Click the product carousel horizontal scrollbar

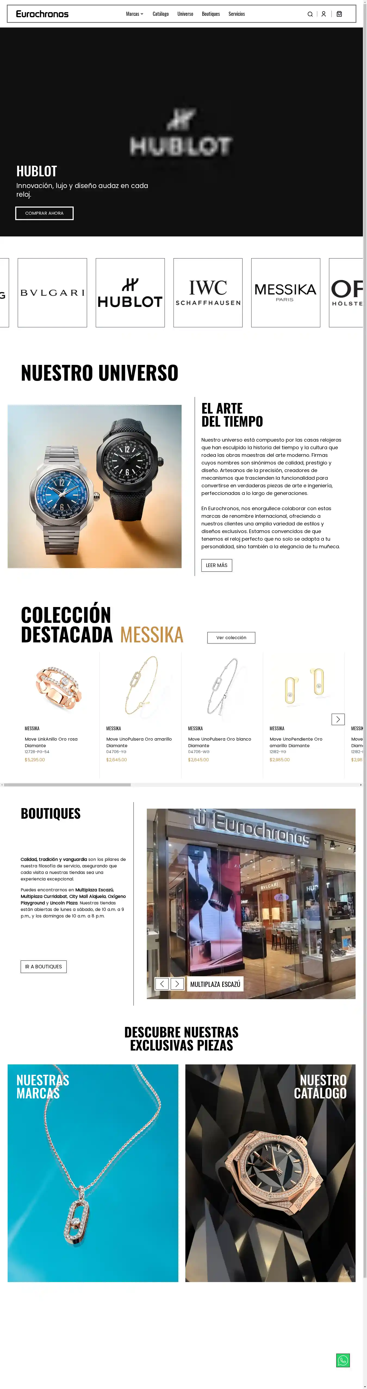pyautogui.click(x=182, y=784)
